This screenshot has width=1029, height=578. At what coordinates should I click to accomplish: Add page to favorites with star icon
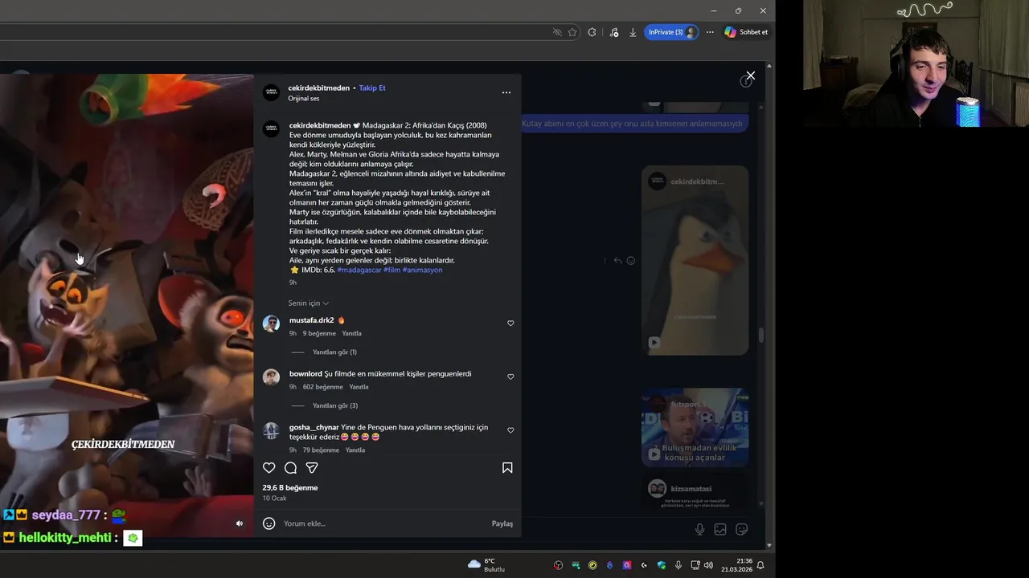tap(572, 32)
